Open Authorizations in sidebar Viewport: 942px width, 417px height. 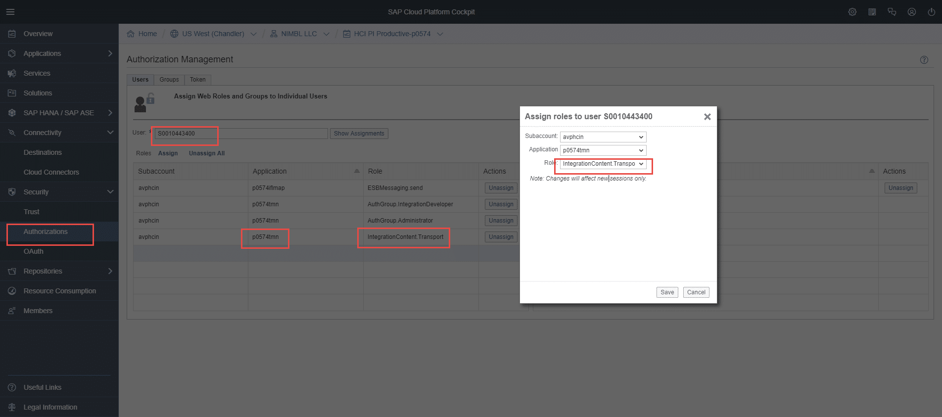[46, 232]
